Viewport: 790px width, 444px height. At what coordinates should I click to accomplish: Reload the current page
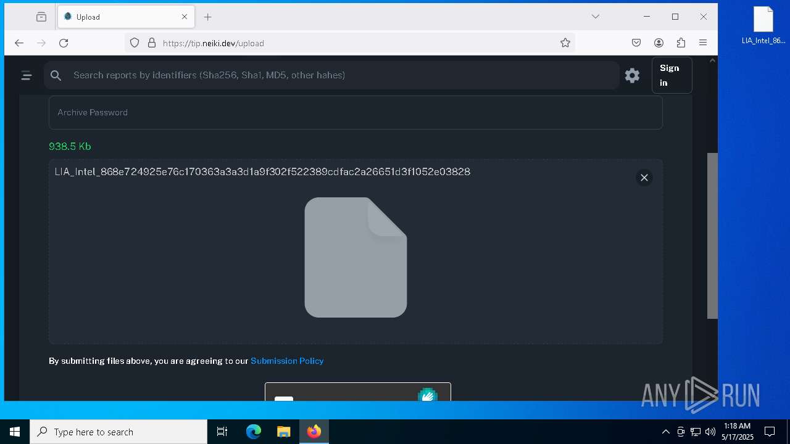point(64,43)
